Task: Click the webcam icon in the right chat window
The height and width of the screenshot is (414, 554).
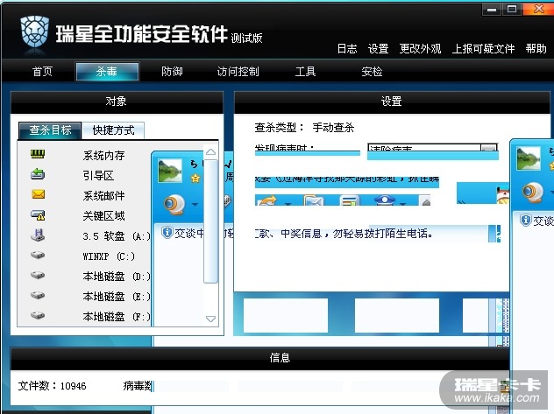Action: (x=533, y=193)
